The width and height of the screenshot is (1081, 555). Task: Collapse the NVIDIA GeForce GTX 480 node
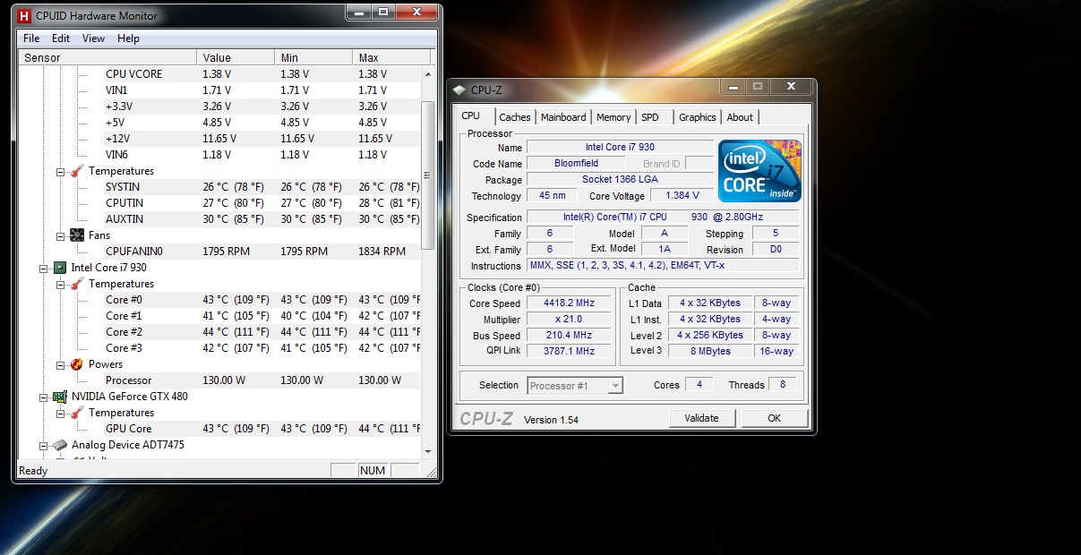point(44,397)
